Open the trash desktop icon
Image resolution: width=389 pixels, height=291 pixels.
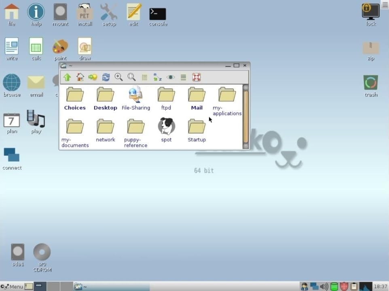tap(371, 86)
